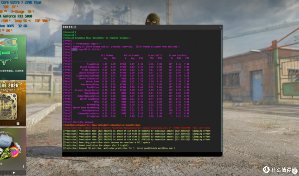The height and width of the screenshot is (176, 299).
Task: Open the Armory Pass news card
Action: click(x=13, y=57)
